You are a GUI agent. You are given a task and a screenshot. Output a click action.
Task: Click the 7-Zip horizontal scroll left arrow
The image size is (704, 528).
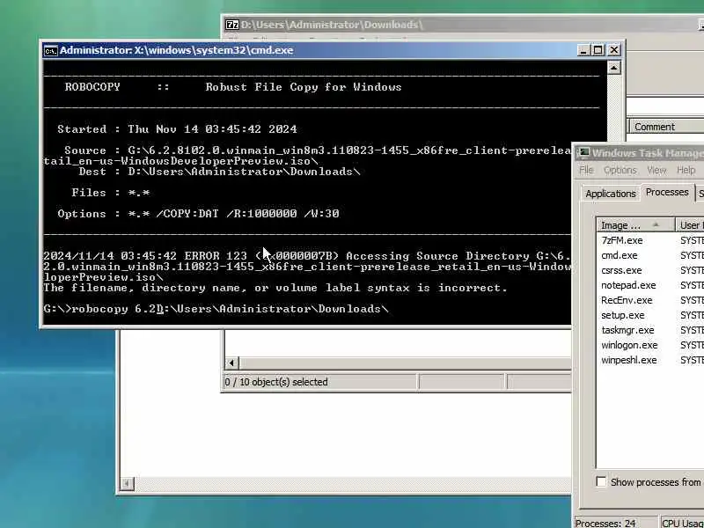231,363
